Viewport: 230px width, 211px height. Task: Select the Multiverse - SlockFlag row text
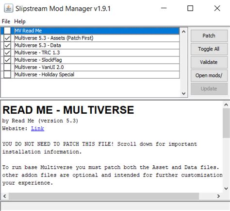38,60
